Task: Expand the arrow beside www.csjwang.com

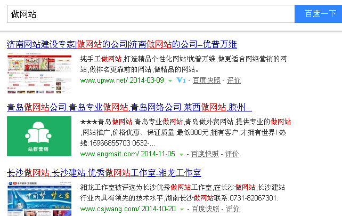Action: click(182, 210)
